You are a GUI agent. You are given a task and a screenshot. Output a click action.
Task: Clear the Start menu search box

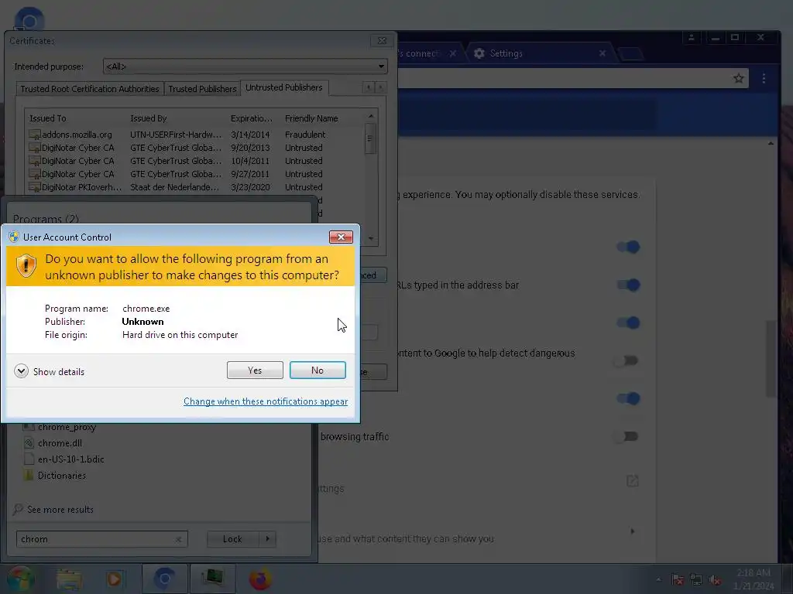coord(179,539)
